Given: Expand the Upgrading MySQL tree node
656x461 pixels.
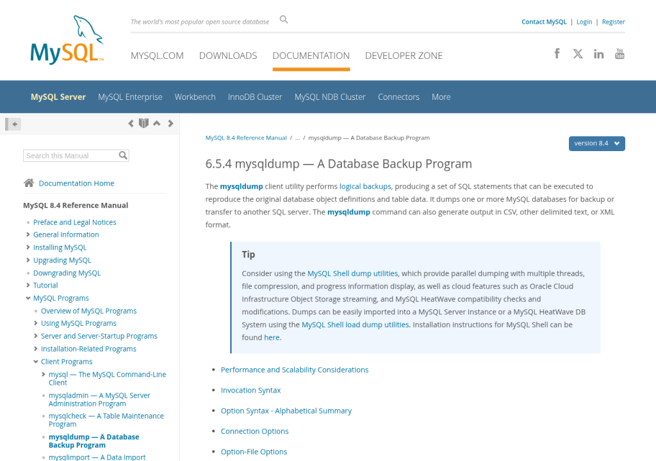Looking at the screenshot, I should pos(28,260).
